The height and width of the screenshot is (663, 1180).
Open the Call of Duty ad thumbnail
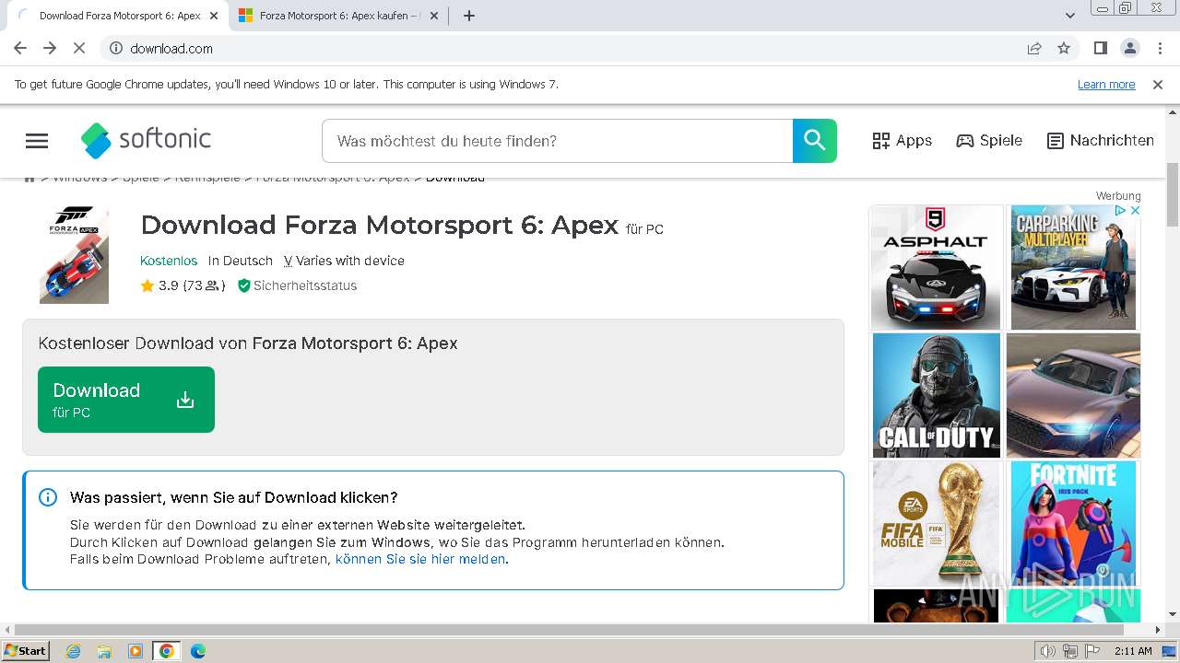point(937,395)
